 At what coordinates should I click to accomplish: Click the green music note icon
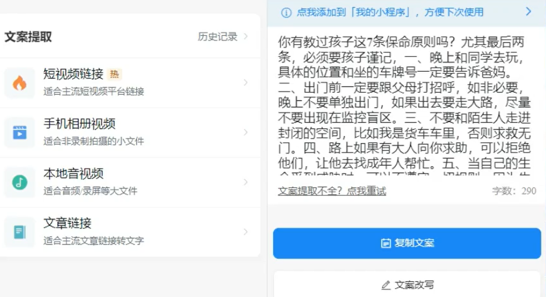(x=20, y=182)
